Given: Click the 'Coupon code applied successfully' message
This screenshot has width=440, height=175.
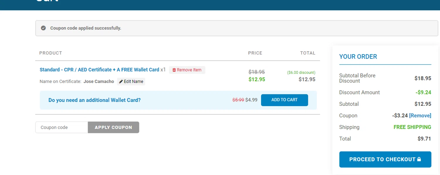Looking at the screenshot, I should coord(86,28).
